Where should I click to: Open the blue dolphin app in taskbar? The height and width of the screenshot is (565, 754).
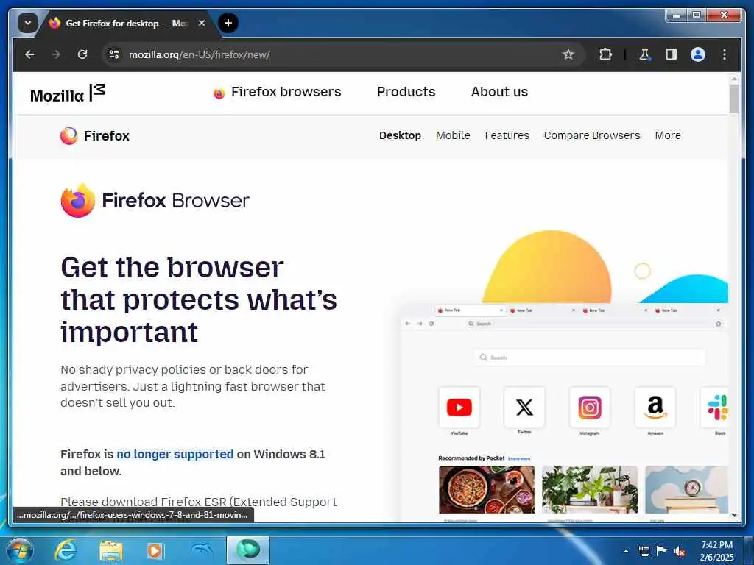(201, 550)
